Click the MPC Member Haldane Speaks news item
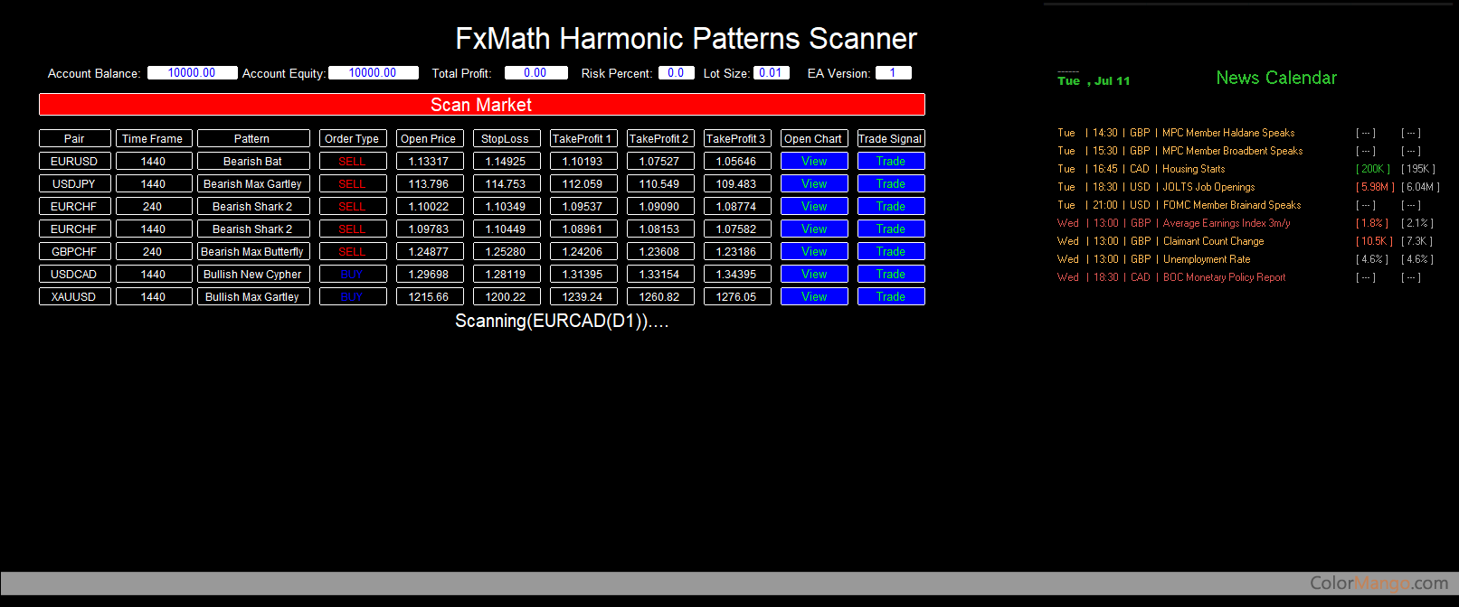This screenshot has width=1459, height=607. tap(1227, 133)
